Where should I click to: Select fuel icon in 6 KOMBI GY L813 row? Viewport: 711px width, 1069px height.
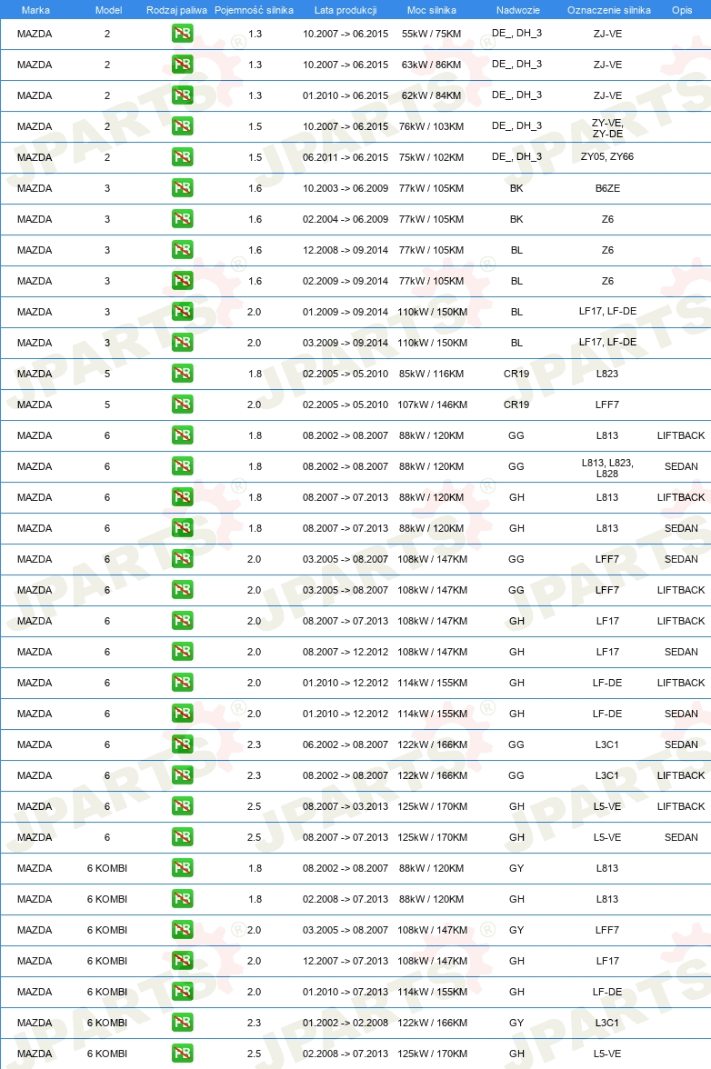point(182,868)
